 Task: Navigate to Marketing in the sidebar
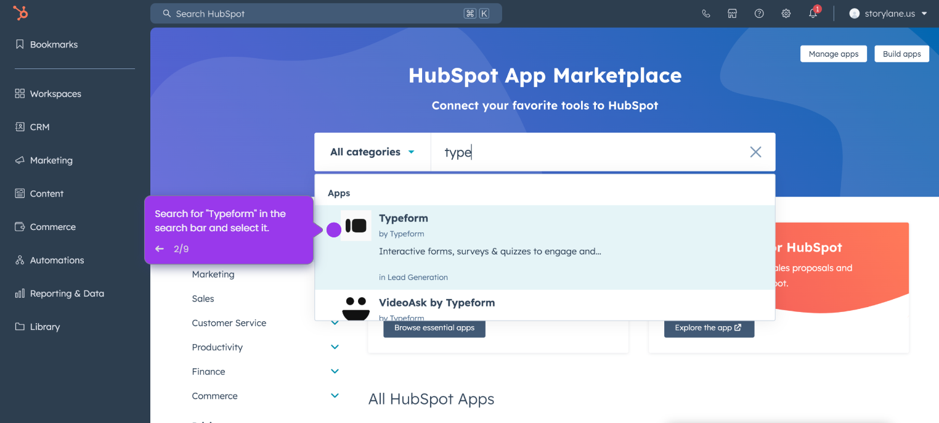(51, 160)
